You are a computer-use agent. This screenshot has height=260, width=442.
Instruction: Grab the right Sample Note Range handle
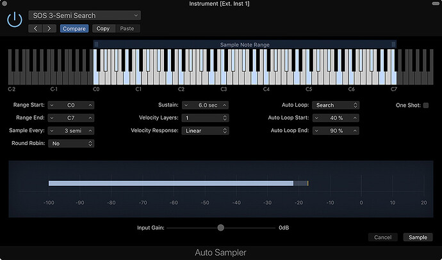click(393, 45)
